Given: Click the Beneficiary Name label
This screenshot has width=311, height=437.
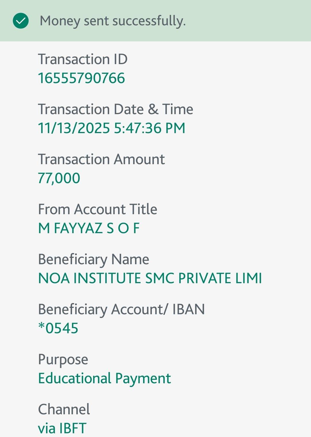Looking at the screenshot, I should (94, 259).
